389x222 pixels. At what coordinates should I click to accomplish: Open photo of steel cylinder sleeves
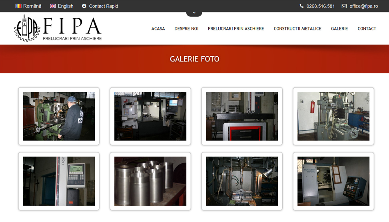click(x=150, y=181)
